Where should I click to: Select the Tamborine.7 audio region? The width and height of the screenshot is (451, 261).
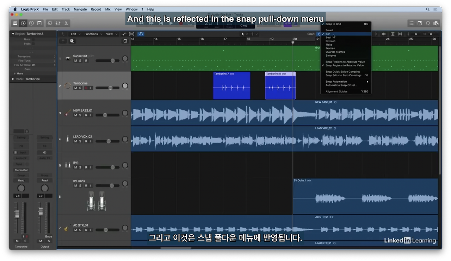pos(231,85)
